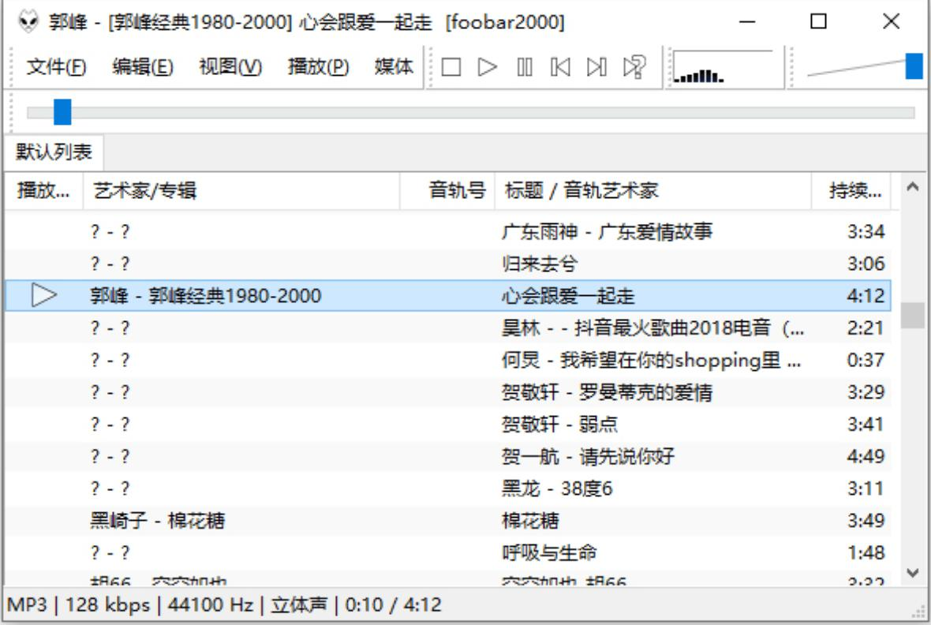Select the track 归来去兮
Image resolution: width=931 pixels, height=625 pixels.
tap(448, 264)
